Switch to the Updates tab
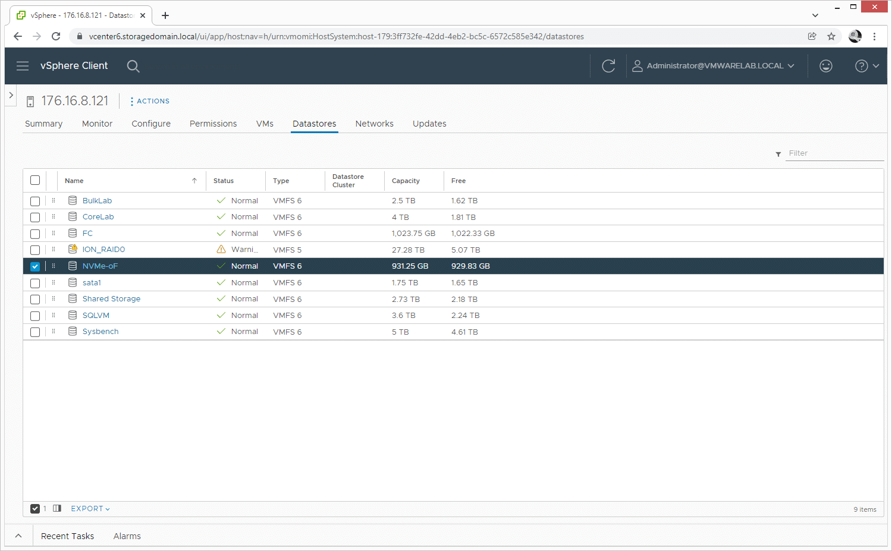The width and height of the screenshot is (892, 551). click(x=429, y=124)
